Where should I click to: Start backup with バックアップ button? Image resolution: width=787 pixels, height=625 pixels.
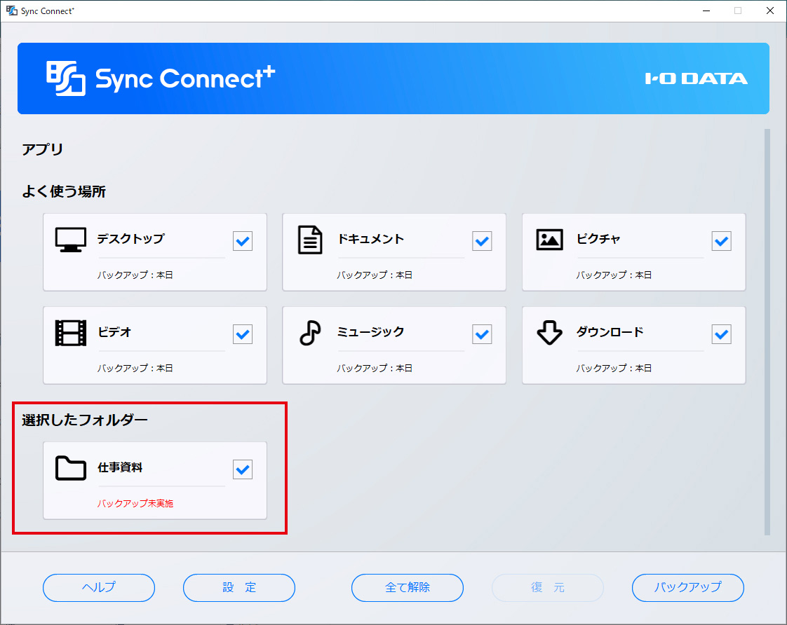pos(687,588)
